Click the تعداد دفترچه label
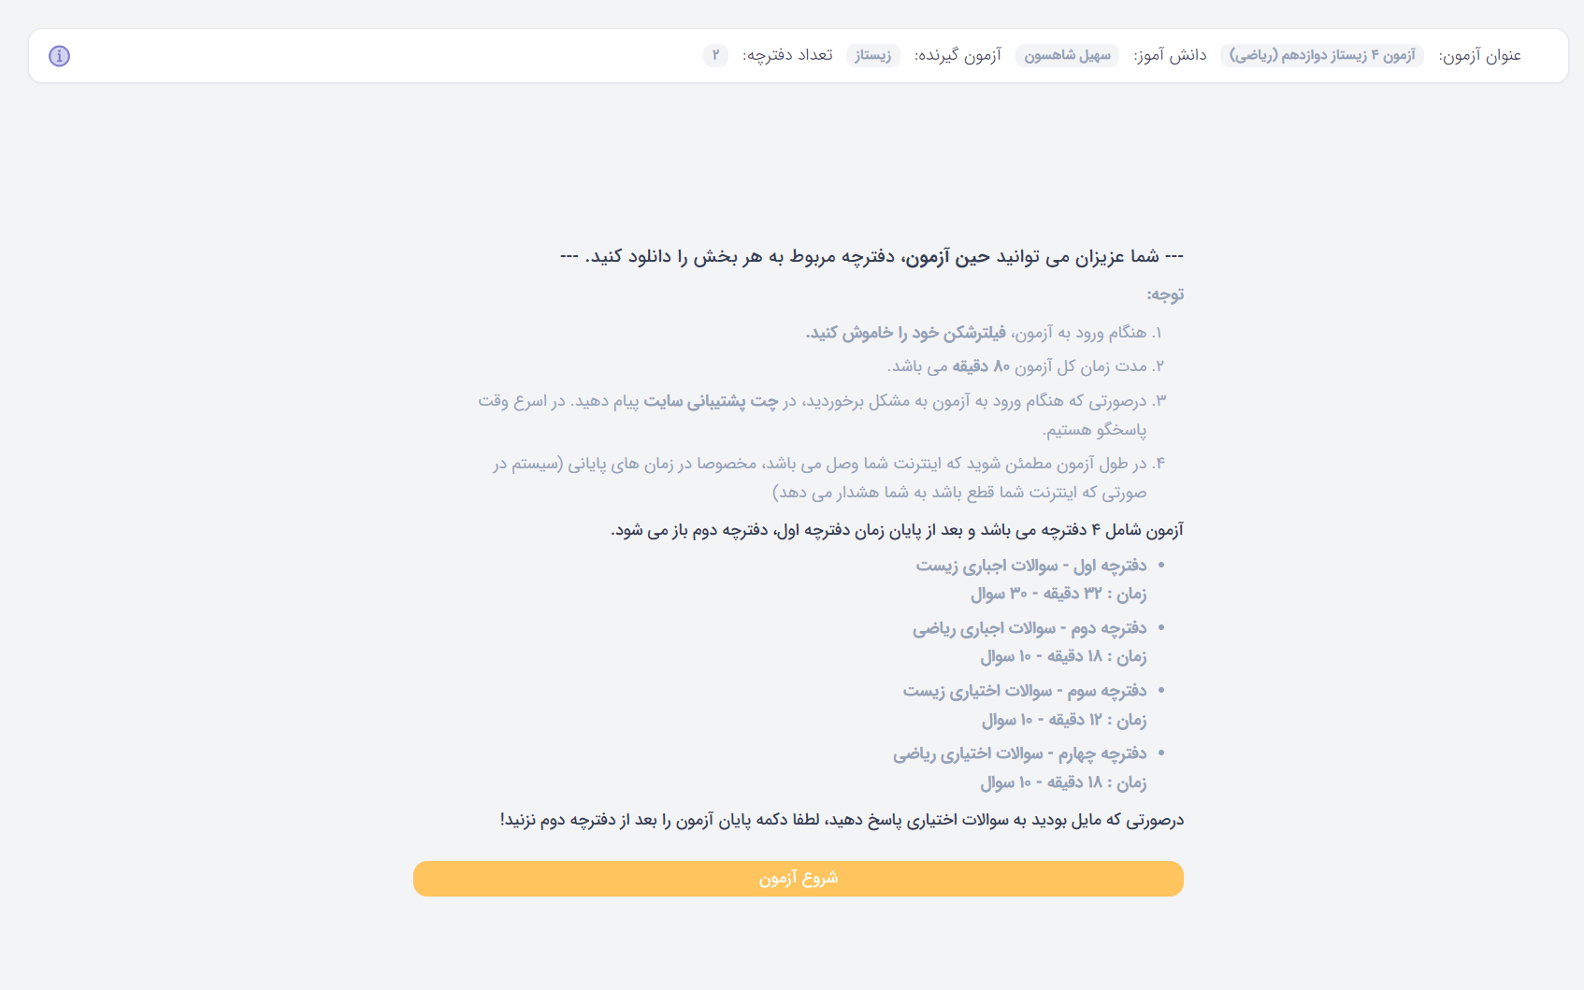Viewport: 1584px width, 990px height. pyautogui.click(x=787, y=56)
